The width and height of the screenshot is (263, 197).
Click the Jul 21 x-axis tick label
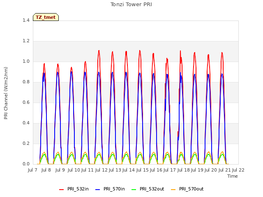click(x=225, y=170)
